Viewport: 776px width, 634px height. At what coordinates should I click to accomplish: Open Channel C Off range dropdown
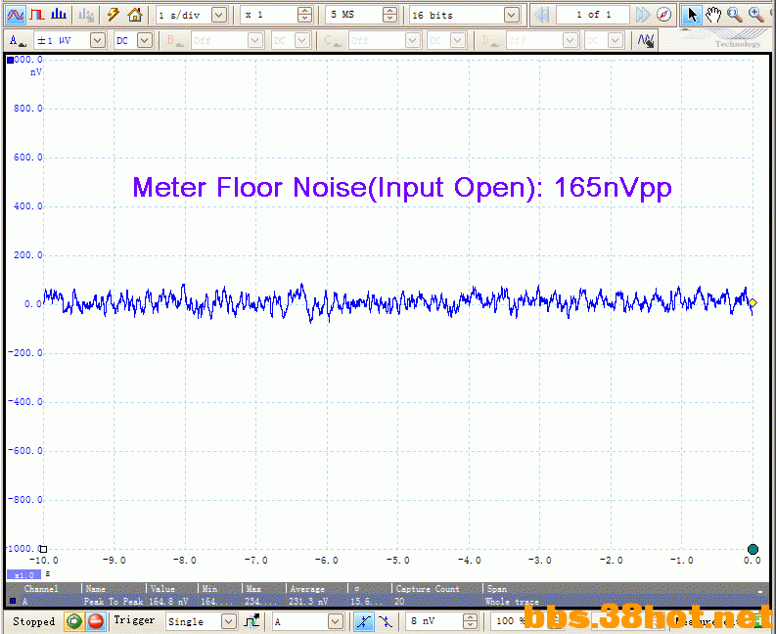(413, 40)
